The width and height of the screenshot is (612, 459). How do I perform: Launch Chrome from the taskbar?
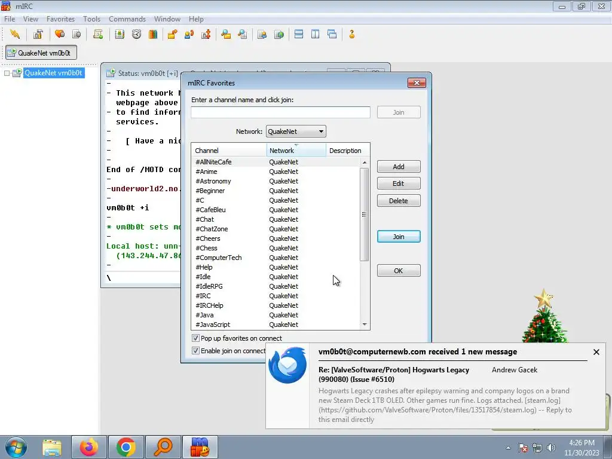(126, 447)
